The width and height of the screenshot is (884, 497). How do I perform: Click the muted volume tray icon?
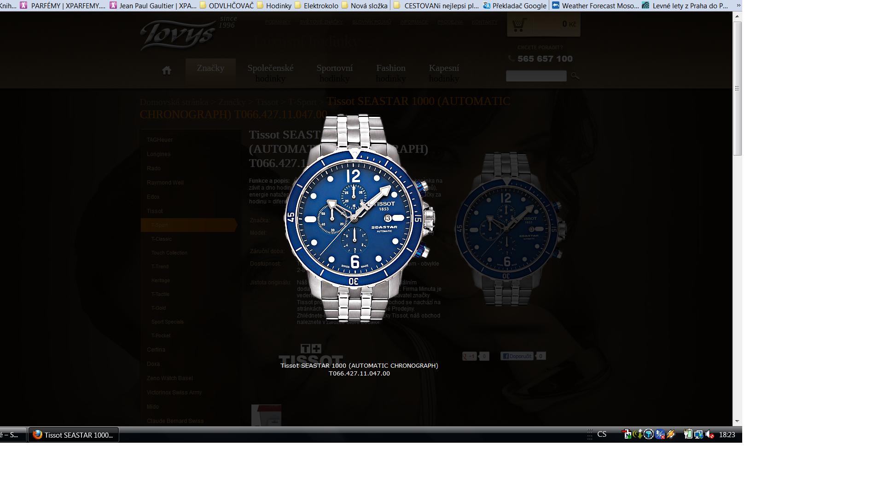710,434
